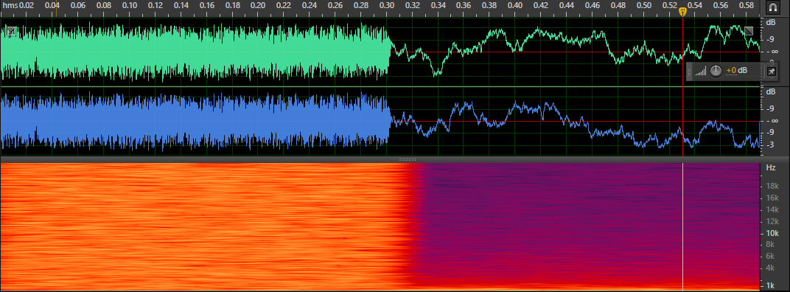Click the 0.02 mark on the time ruler
Image resolution: width=790 pixels, height=292 pixels.
[27, 5]
